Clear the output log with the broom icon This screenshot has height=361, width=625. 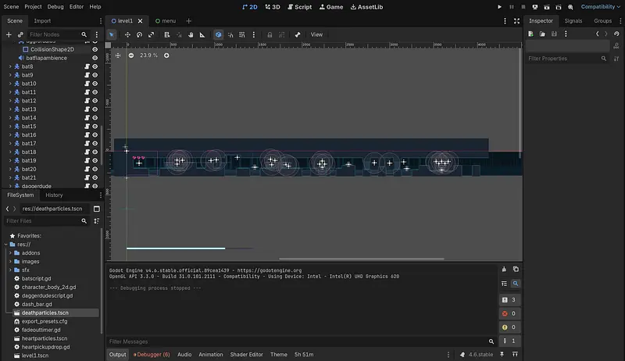[x=505, y=270]
